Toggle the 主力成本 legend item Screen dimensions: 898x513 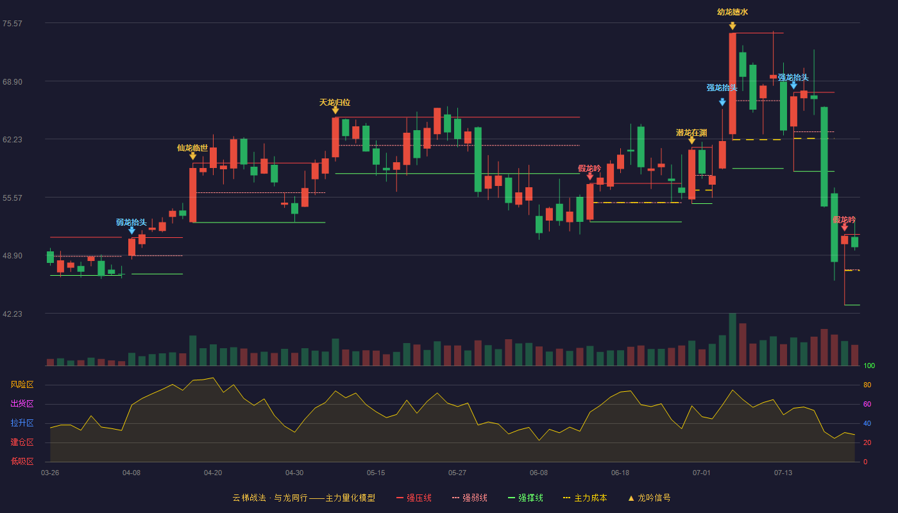click(x=585, y=498)
